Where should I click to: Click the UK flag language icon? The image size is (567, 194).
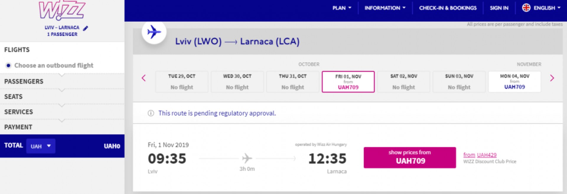pos(526,8)
